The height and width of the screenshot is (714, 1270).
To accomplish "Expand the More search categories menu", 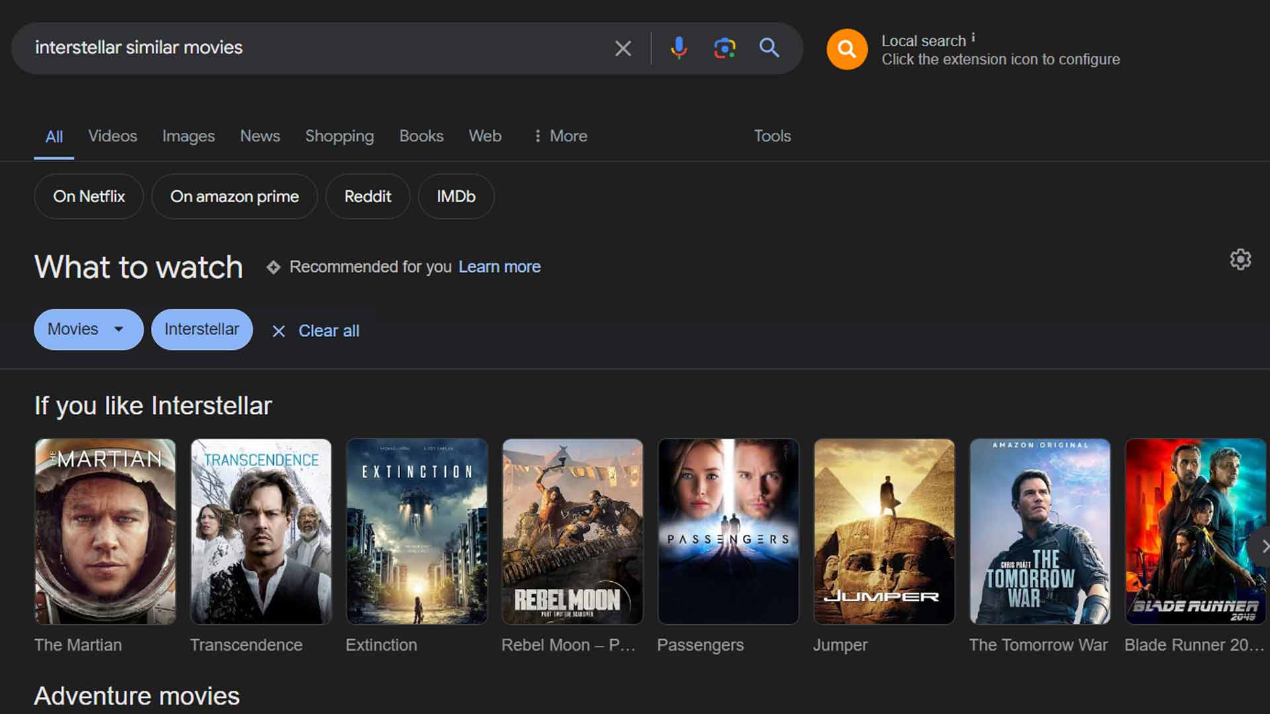I will pos(561,136).
